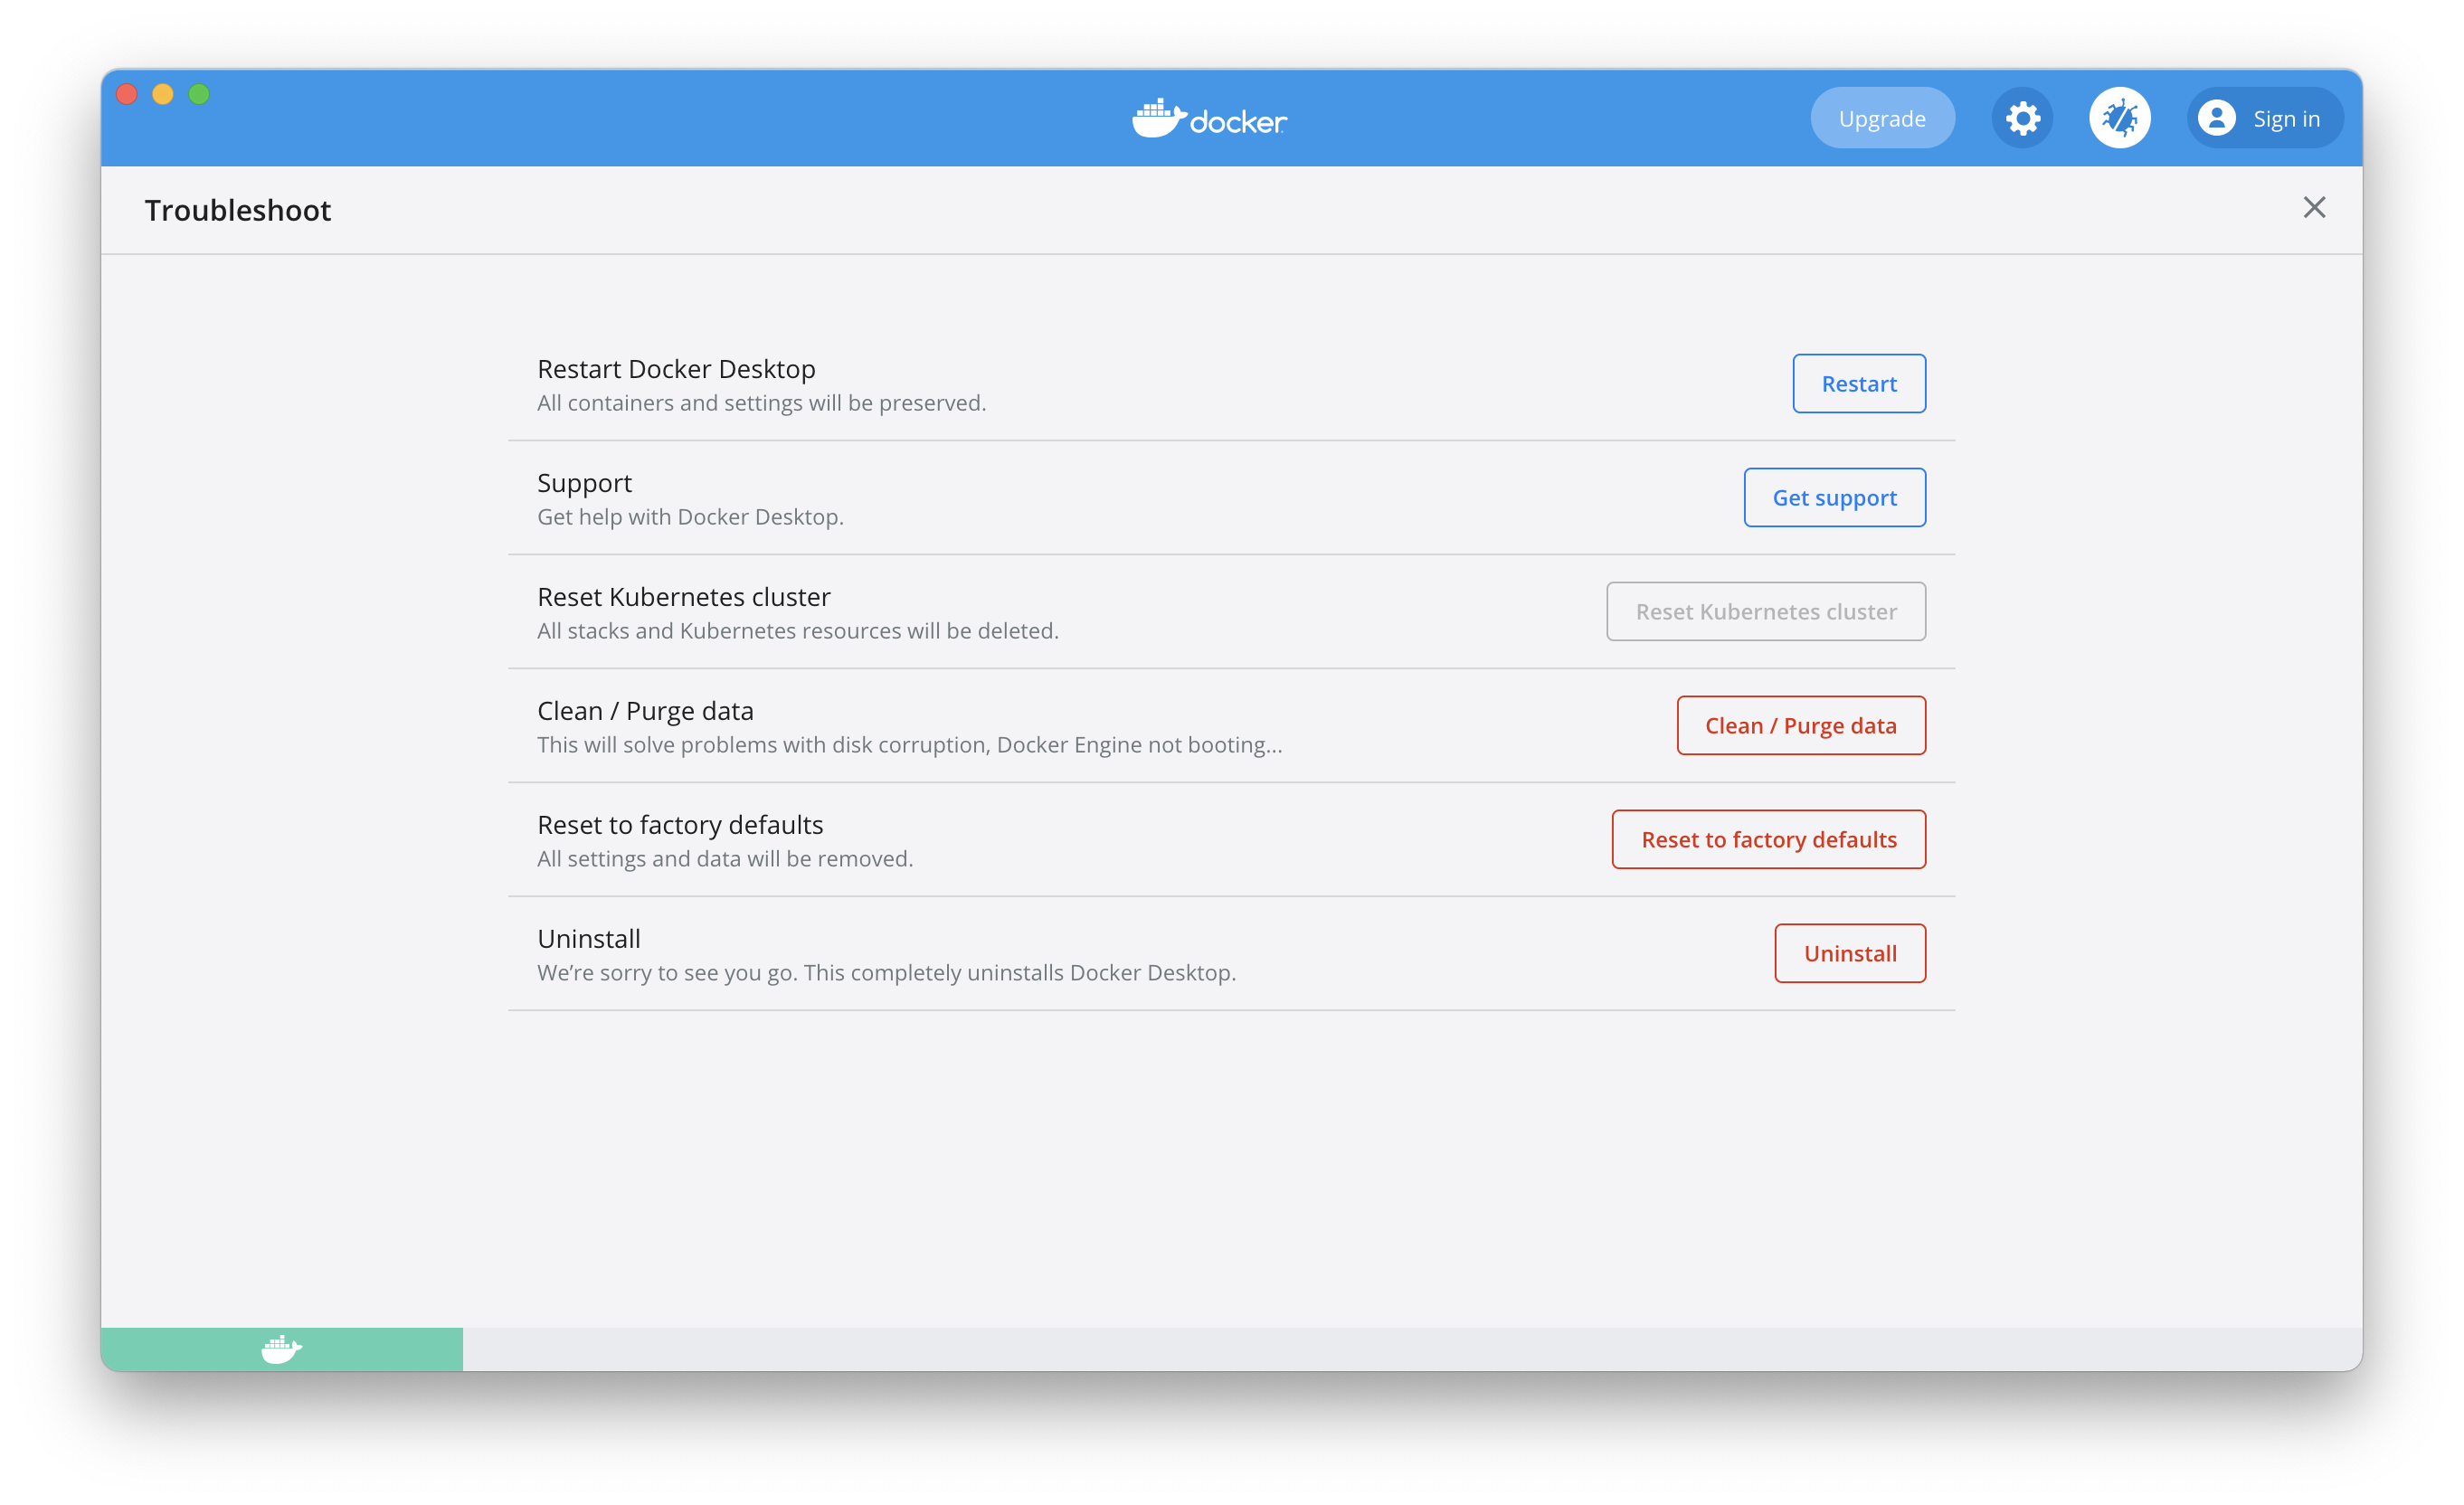Click the Restart button

tap(1858, 383)
